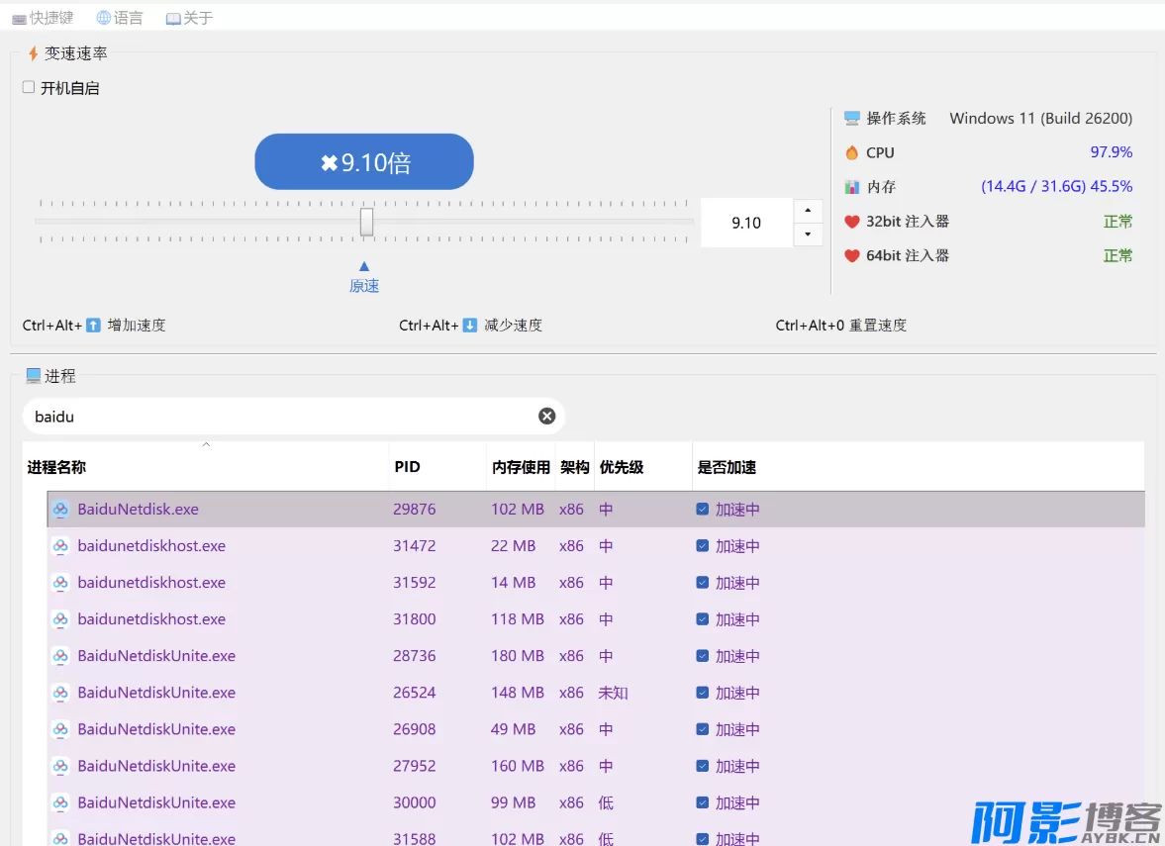Click the BaiduNetdisk.exe process icon
This screenshot has width=1165, height=846.
60,510
